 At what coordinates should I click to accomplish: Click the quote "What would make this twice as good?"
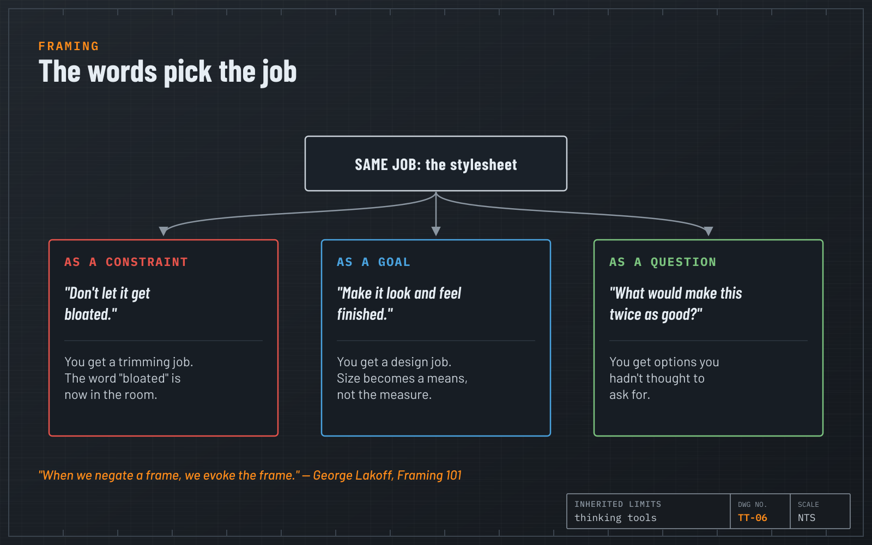(x=676, y=304)
